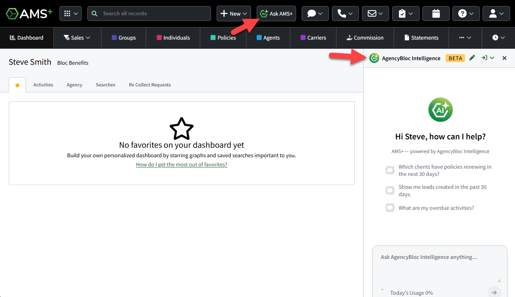Screen dimensions: 515x297
Task: Start a new chat with pencil icon
Action: pos(472,58)
